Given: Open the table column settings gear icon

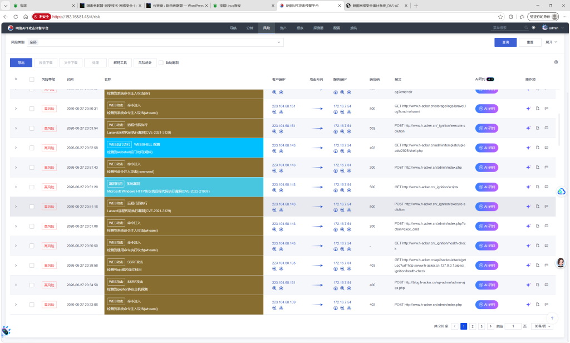Looking at the screenshot, I should coord(556,62).
